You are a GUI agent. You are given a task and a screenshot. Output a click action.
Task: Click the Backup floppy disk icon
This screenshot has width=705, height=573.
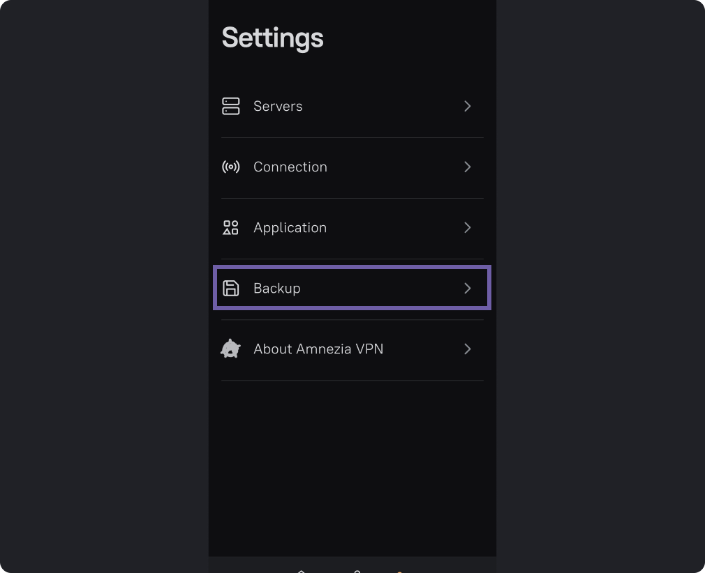coord(230,288)
